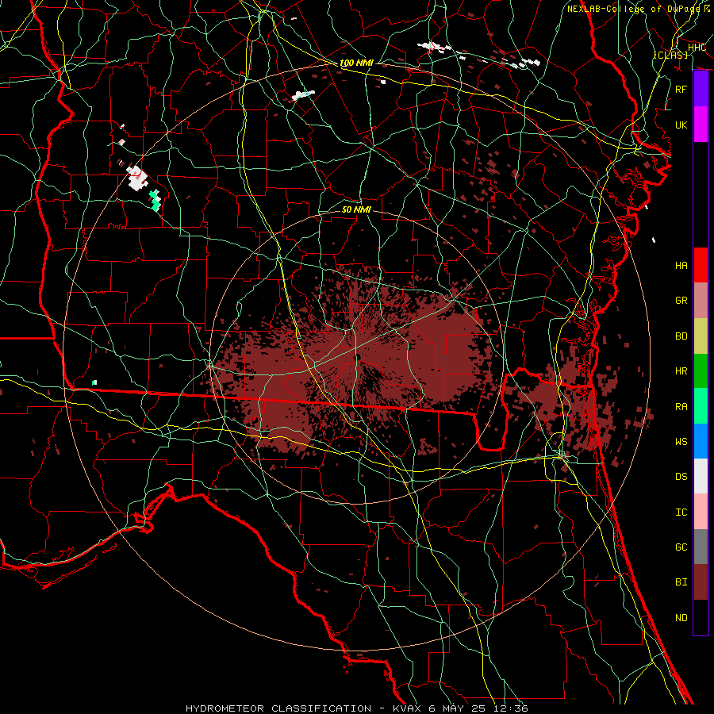Click the BI legend label
Image resolution: width=714 pixels, height=714 pixels.
(681, 582)
